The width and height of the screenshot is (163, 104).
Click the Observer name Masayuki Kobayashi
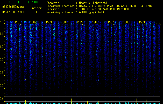coord(93,3)
